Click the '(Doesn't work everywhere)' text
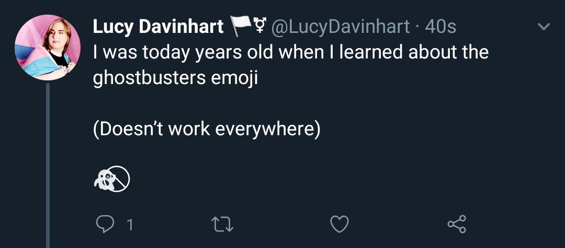The image size is (565, 248). click(206, 129)
